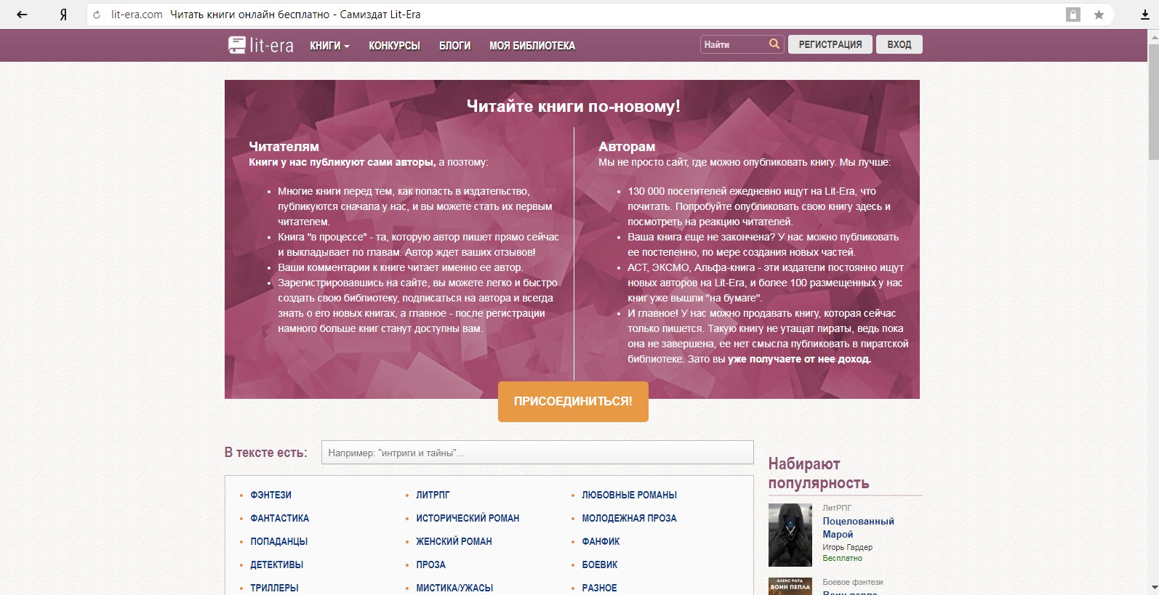Click the lock icon in the address bar
The width and height of the screenshot is (1159, 595).
pos(1072,15)
